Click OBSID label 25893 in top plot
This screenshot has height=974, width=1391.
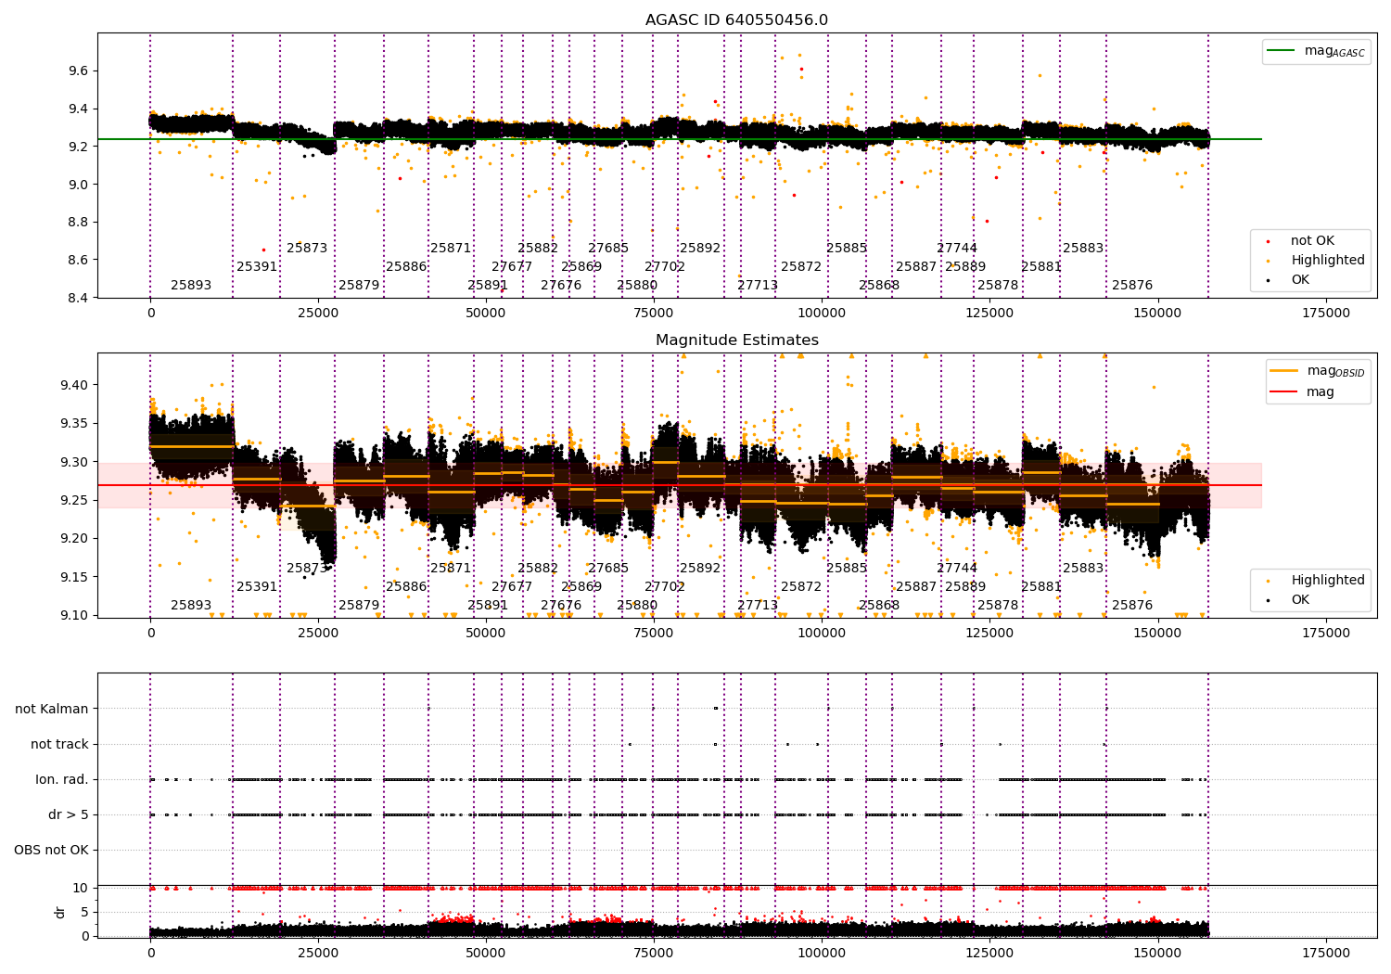[x=191, y=286]
